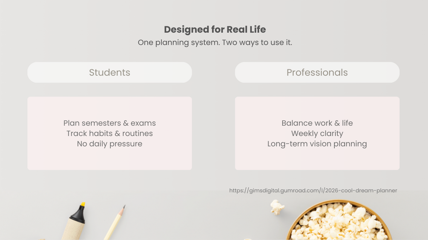
Task: Click 'Plan semesters & exams' text line
Action: 109,123
